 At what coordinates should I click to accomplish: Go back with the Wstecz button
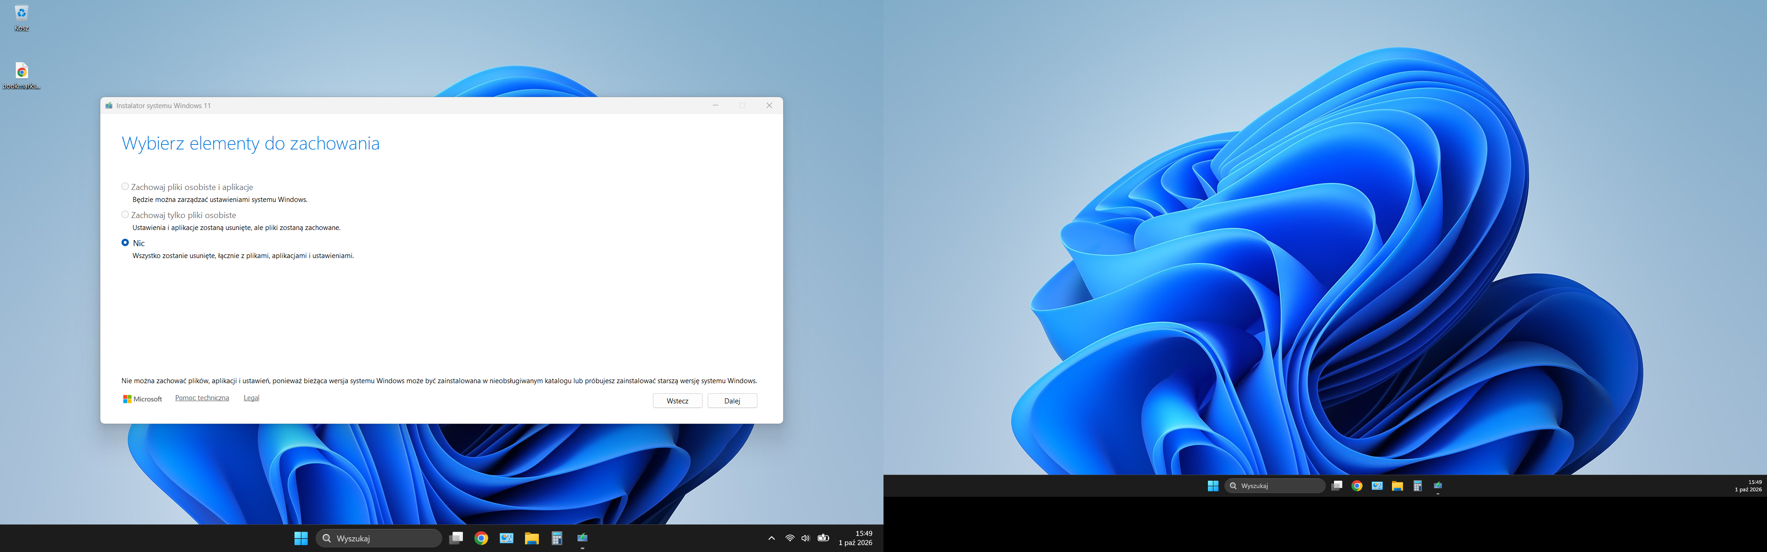[x=677, y=401]
